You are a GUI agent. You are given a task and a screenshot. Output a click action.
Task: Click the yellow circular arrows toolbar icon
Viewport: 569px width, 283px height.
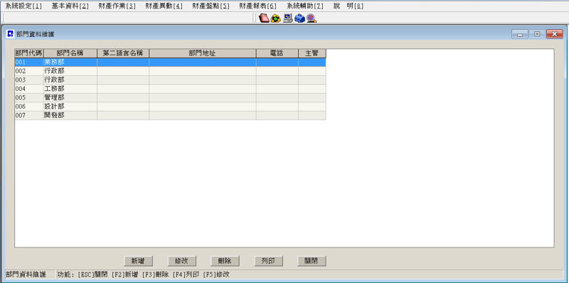pyautogui.click(x=276, y=18)
